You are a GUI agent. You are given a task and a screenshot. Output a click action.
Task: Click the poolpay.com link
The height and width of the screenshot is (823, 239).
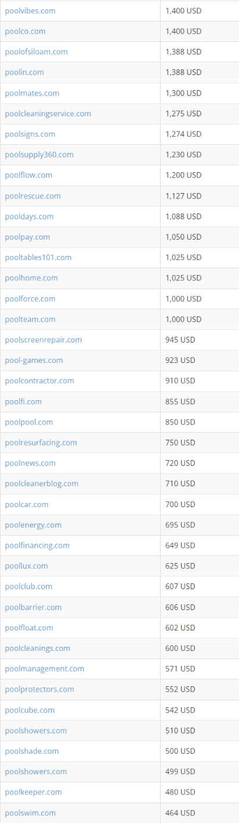click(x=27, y=237)
